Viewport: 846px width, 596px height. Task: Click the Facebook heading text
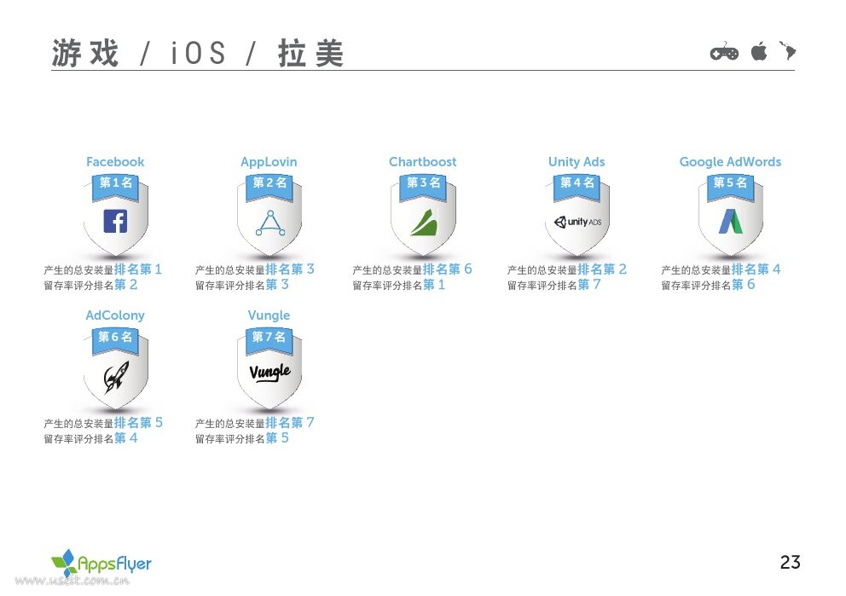pyautogui.click(x=115, y=162)
